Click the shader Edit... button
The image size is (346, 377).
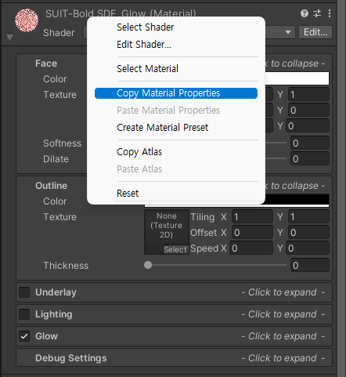[x=315, y=32]
